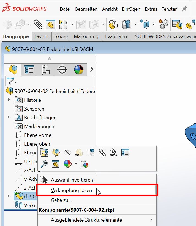Screen dimensions: 196x226
Task: Open Ausgeblendete Strukturelemente submenu
Action: (97, 220)
